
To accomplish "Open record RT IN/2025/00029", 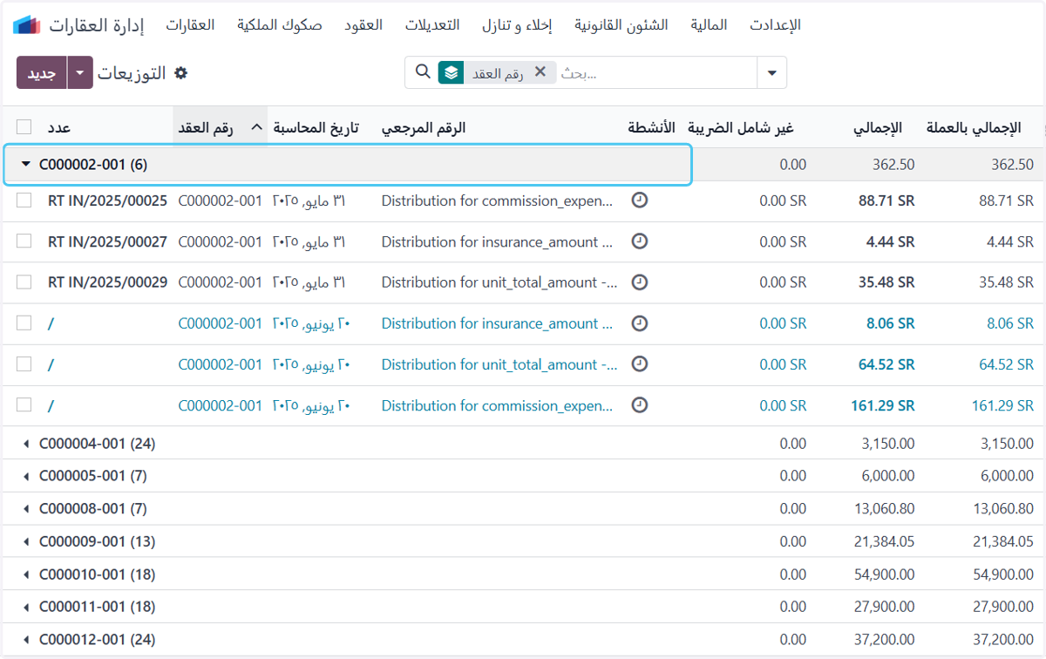I will click(x=107, y=282).
